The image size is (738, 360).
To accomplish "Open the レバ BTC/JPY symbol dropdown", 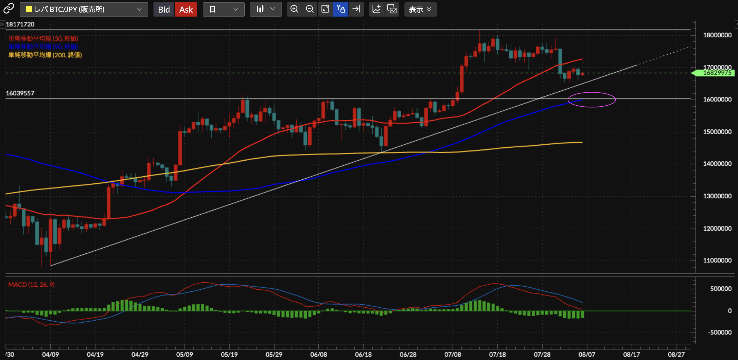I will coord(84,9).
